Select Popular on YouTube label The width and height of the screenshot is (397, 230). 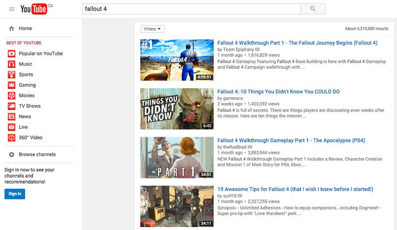point(41,54)
